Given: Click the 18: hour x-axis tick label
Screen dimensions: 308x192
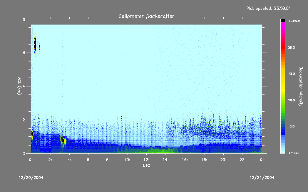Looking at the screenshot, I should click(x=204, y=160).
